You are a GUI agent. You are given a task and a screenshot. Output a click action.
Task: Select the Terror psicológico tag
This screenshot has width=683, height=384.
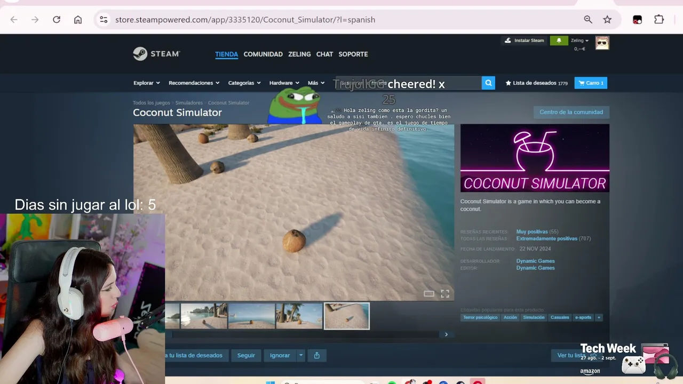(480, 317)
